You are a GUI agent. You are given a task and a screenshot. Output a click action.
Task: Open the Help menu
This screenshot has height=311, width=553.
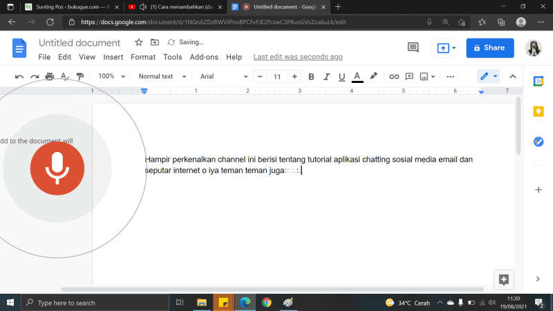234,57
